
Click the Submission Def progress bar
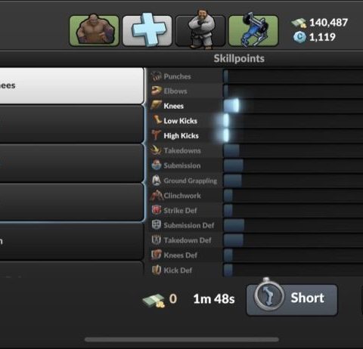point(293,225)
